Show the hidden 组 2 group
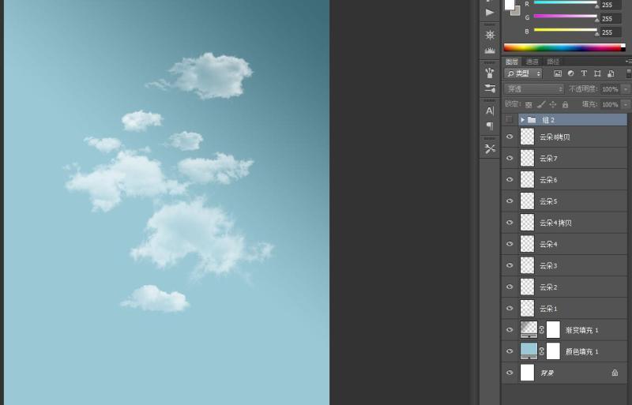 pos(510,119)
